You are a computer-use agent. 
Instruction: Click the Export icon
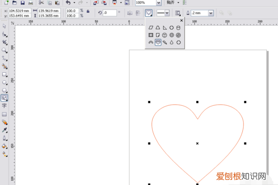[104, 3]
